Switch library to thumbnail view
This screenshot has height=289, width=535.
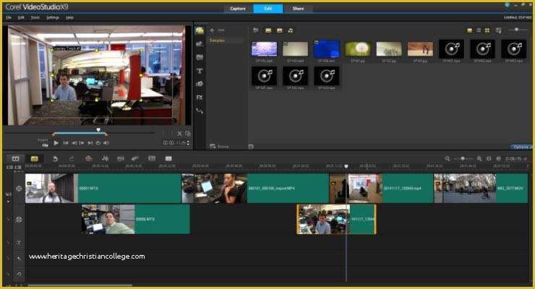[469, 30]
